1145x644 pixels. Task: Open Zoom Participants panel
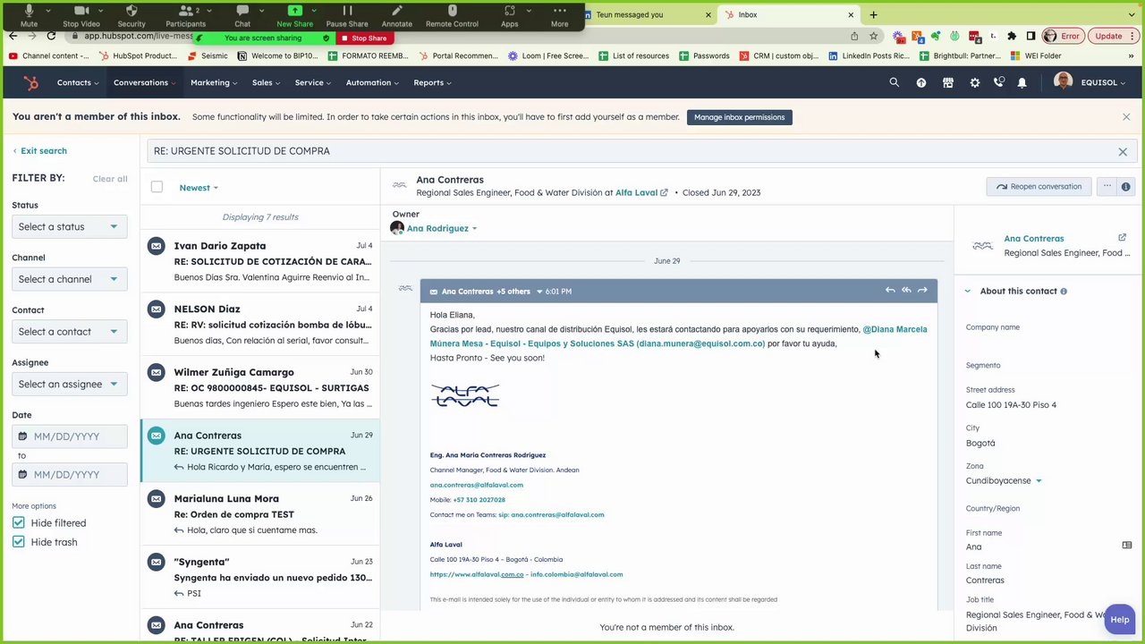(x=186, y=15)
